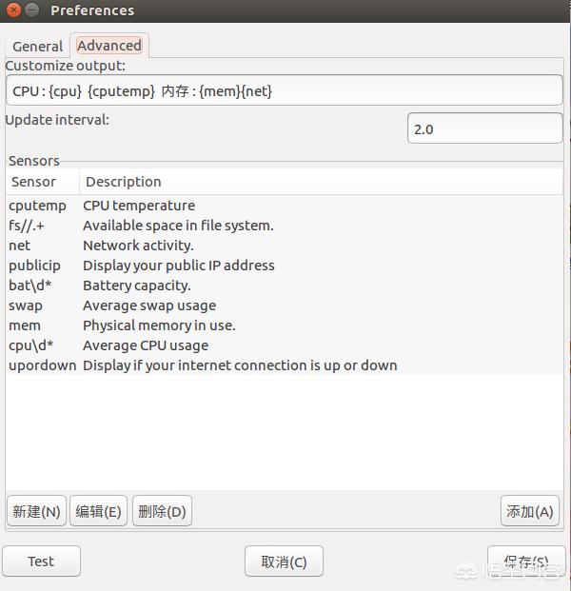The height and width of the screenshot is (591, 571).
Task: Click the 新建(N) new sensor button
Action: click(x=36, y=511)
